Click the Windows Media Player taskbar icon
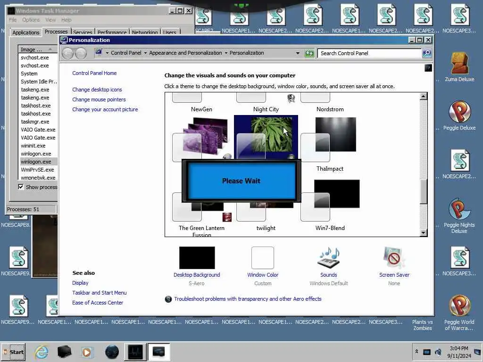 pyautogui.click(x=87, y=352)
